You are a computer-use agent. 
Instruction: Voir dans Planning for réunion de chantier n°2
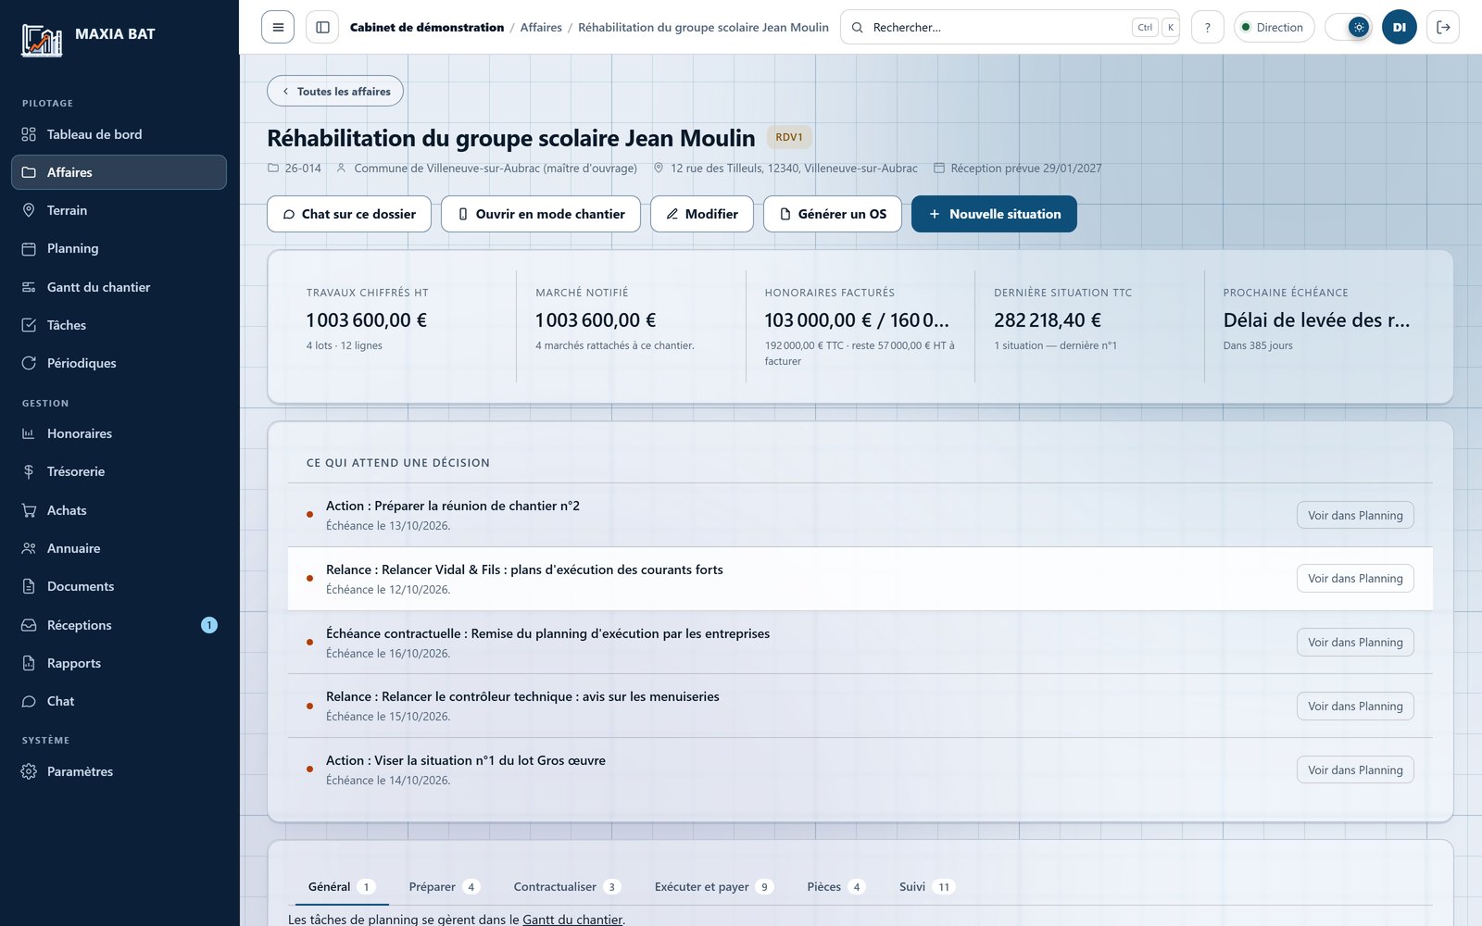(1355, 515)
